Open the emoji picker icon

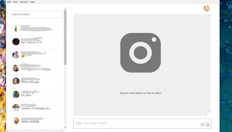(x=207, y=125)
